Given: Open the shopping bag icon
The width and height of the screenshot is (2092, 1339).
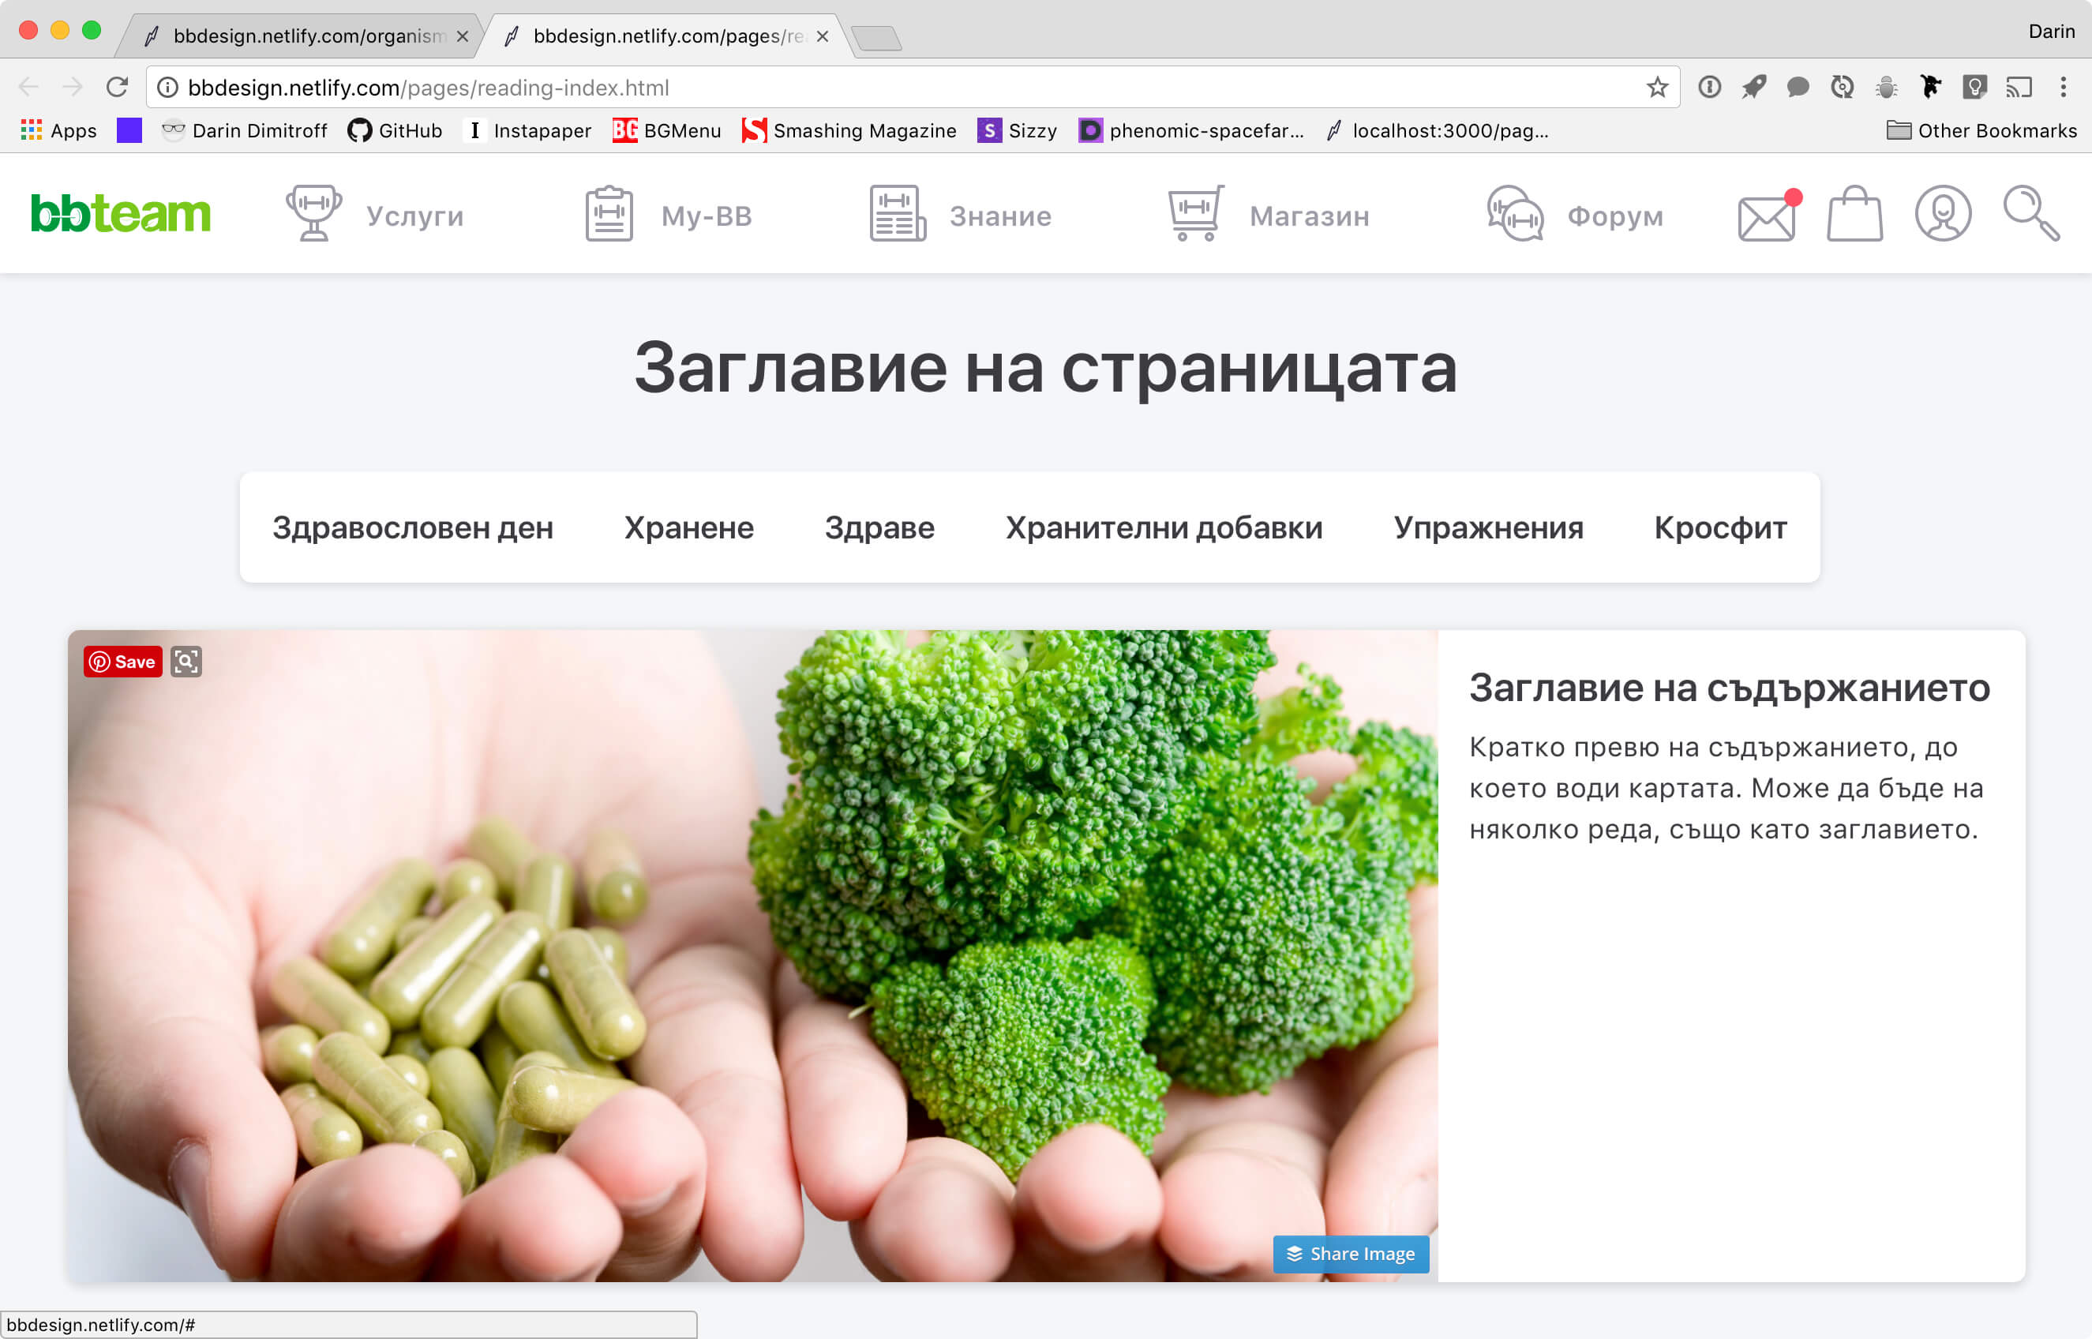Looking at the screenshot, I should pyautogui.click(x=1854, y=214).
